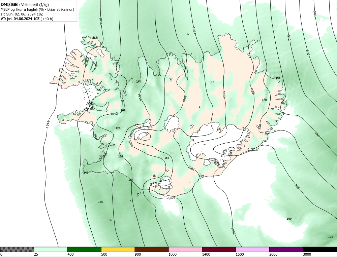This screenshot has height=257, width=337.
Task: Click the 1010 isobar label
Action: pos(140,97)
